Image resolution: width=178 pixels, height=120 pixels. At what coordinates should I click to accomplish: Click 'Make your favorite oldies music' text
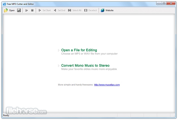[x=89, y=69]
